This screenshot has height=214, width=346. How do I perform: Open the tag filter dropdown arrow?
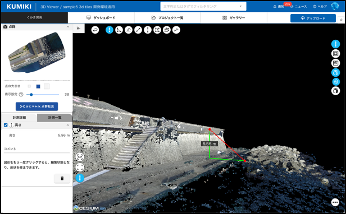tap(240, 6)
